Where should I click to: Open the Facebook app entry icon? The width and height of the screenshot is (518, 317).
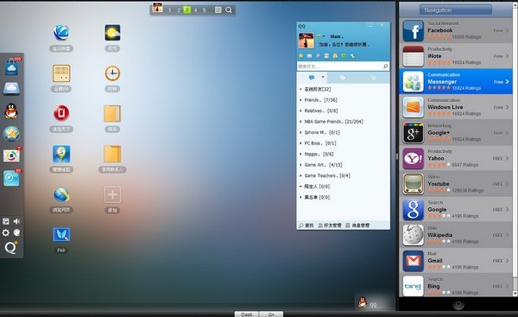pos(413,31)
